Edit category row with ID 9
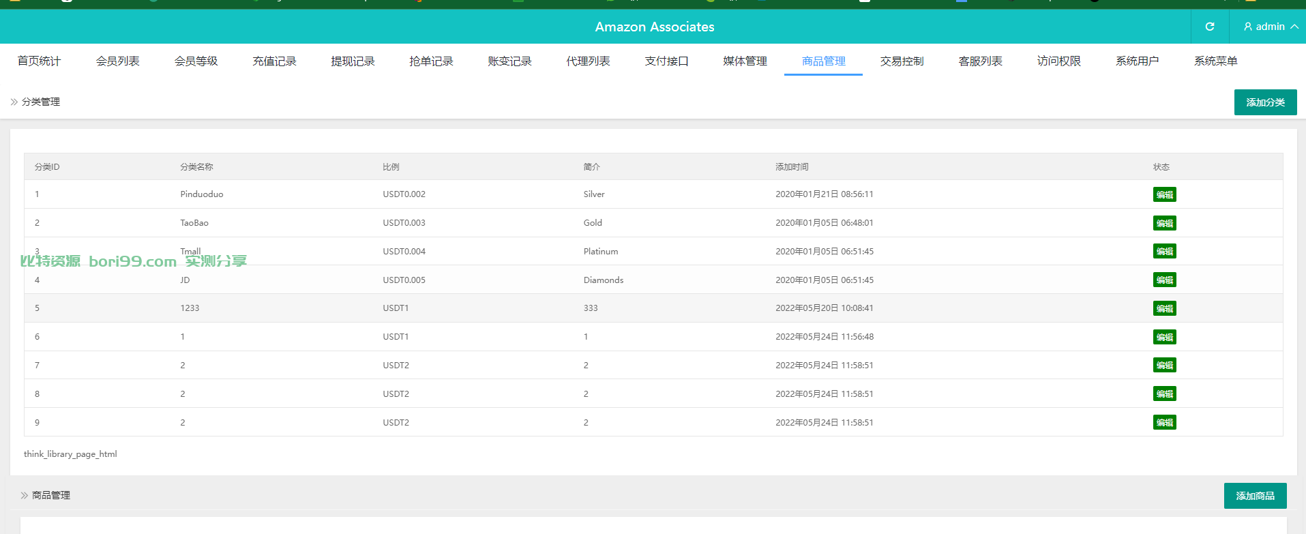This screenshot has width=1306, height=534. click(1164, 422)
